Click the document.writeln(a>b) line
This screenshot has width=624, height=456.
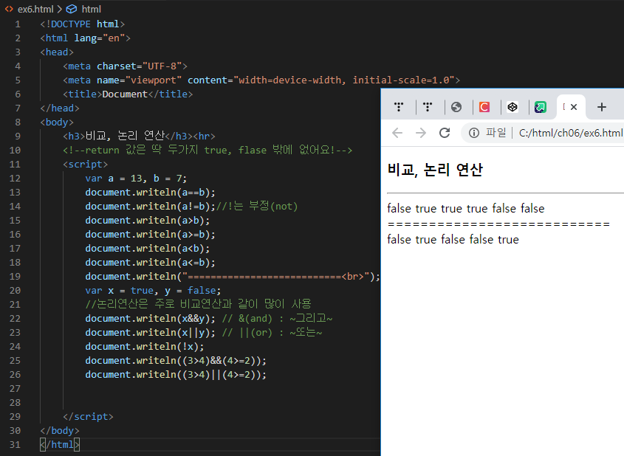pos(147,220)
